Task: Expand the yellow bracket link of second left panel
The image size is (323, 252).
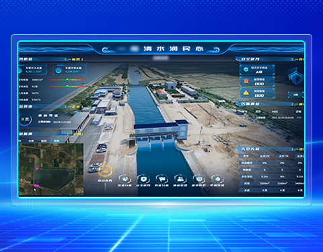Action: click(x=74, y=107)
